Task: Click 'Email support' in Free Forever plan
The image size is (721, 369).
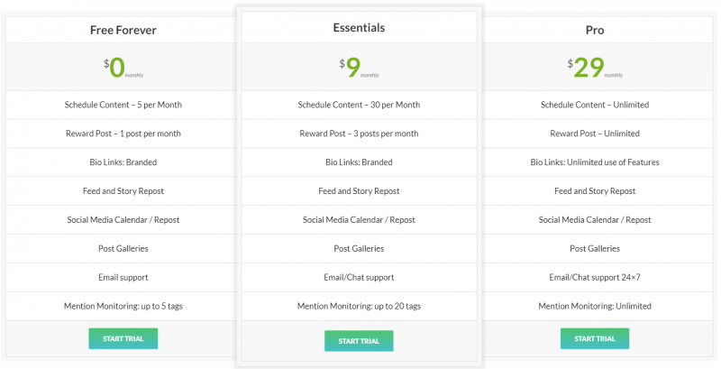Action: (123, 278)
